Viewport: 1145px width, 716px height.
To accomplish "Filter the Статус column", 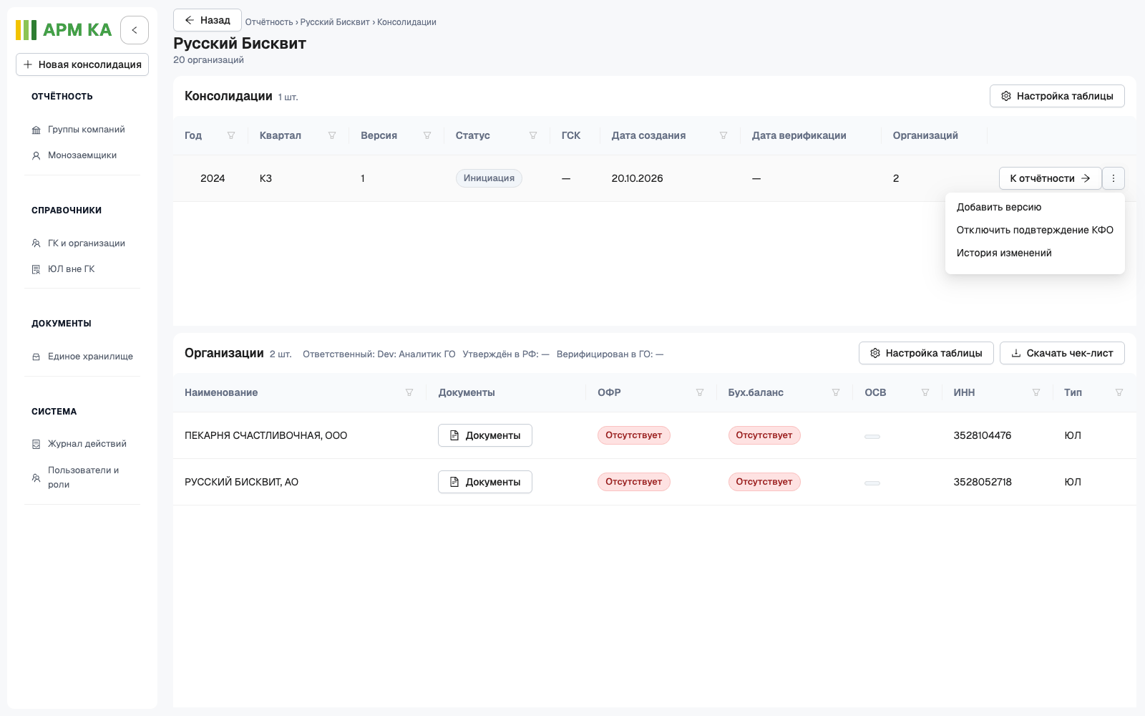I will [x=533, y=135].
